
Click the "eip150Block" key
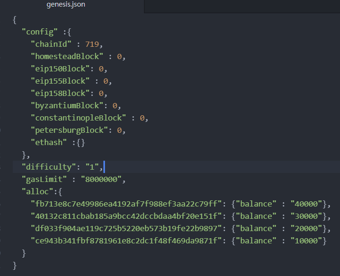60,69
